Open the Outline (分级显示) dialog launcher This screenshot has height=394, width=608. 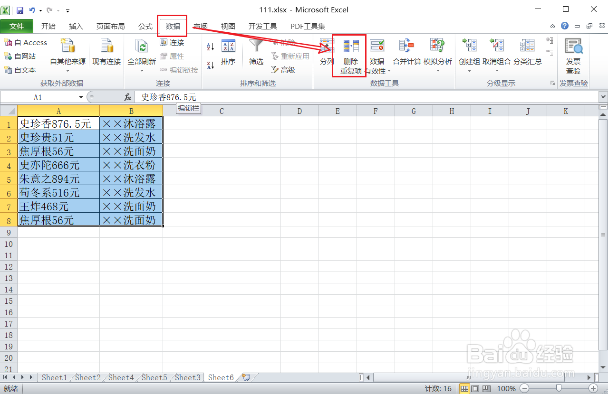[x=552, y=83]
